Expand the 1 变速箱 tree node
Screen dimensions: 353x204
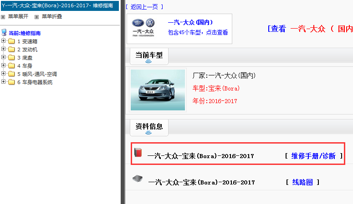(3, 41)
